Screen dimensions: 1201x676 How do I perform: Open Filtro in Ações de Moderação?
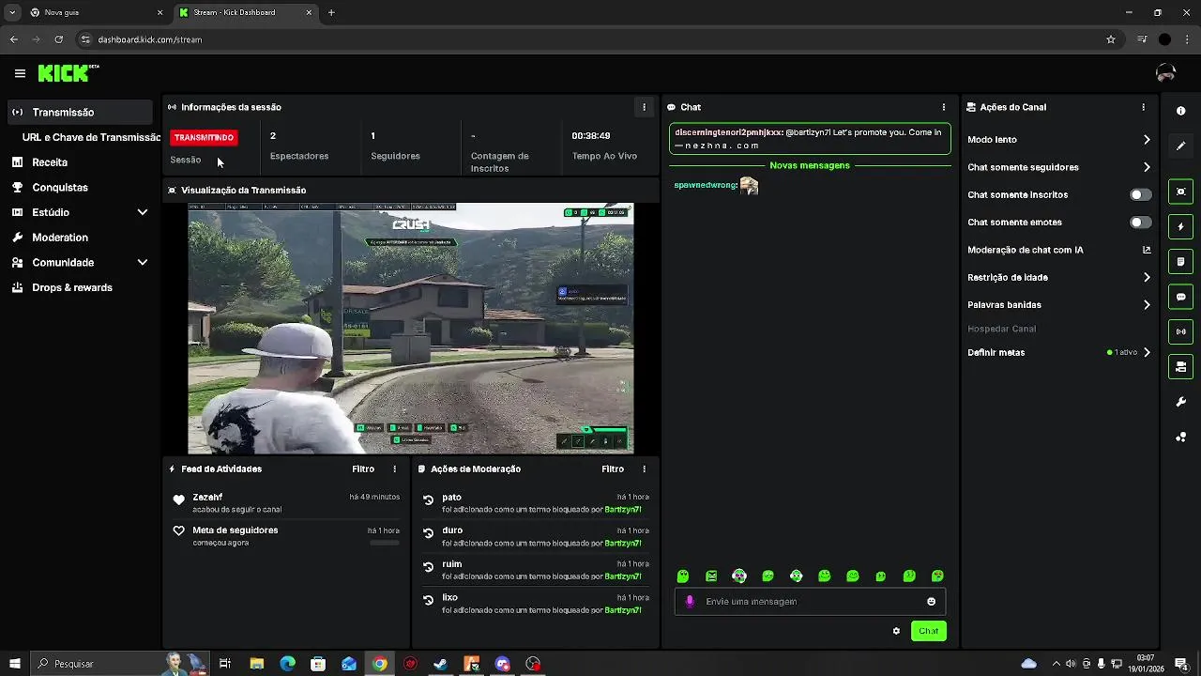[613, 469]
